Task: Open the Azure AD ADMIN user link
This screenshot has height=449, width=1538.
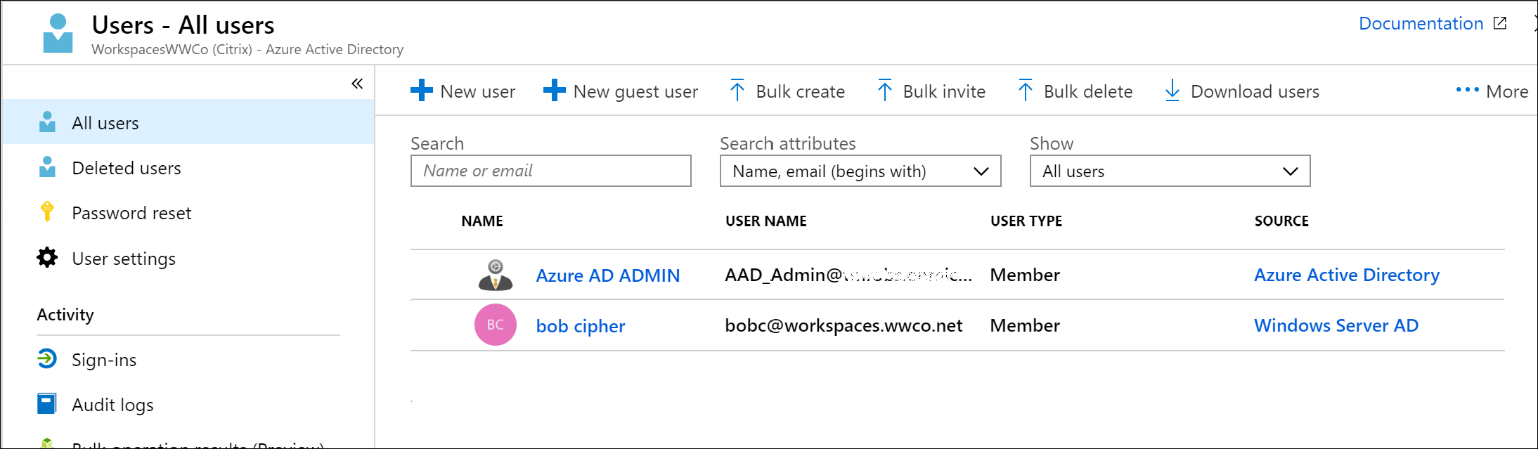Action: click(x=607, y=275)
